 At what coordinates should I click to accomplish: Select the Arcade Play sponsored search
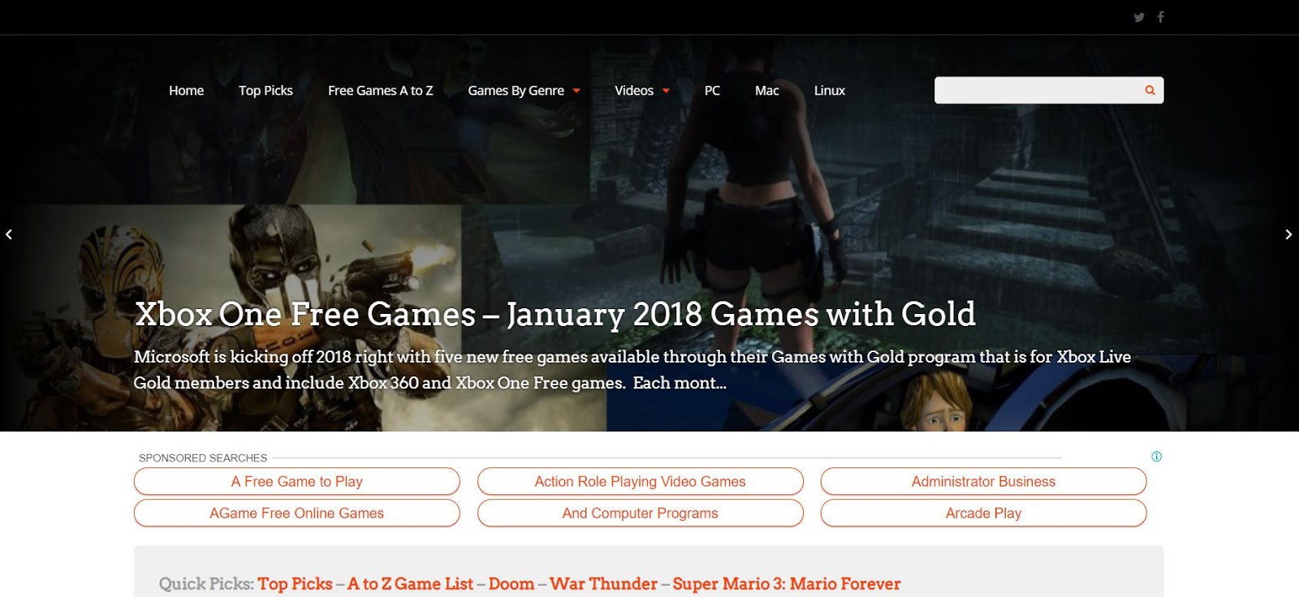pos(984,513)
